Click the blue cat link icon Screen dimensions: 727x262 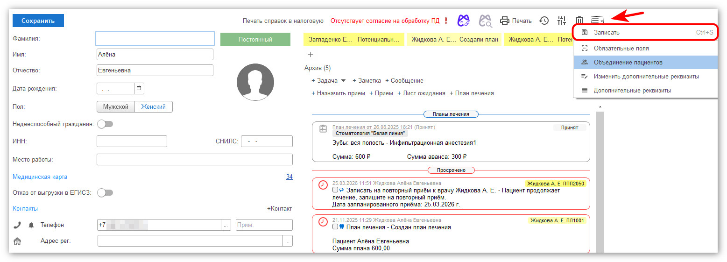(x=463, y=20)
